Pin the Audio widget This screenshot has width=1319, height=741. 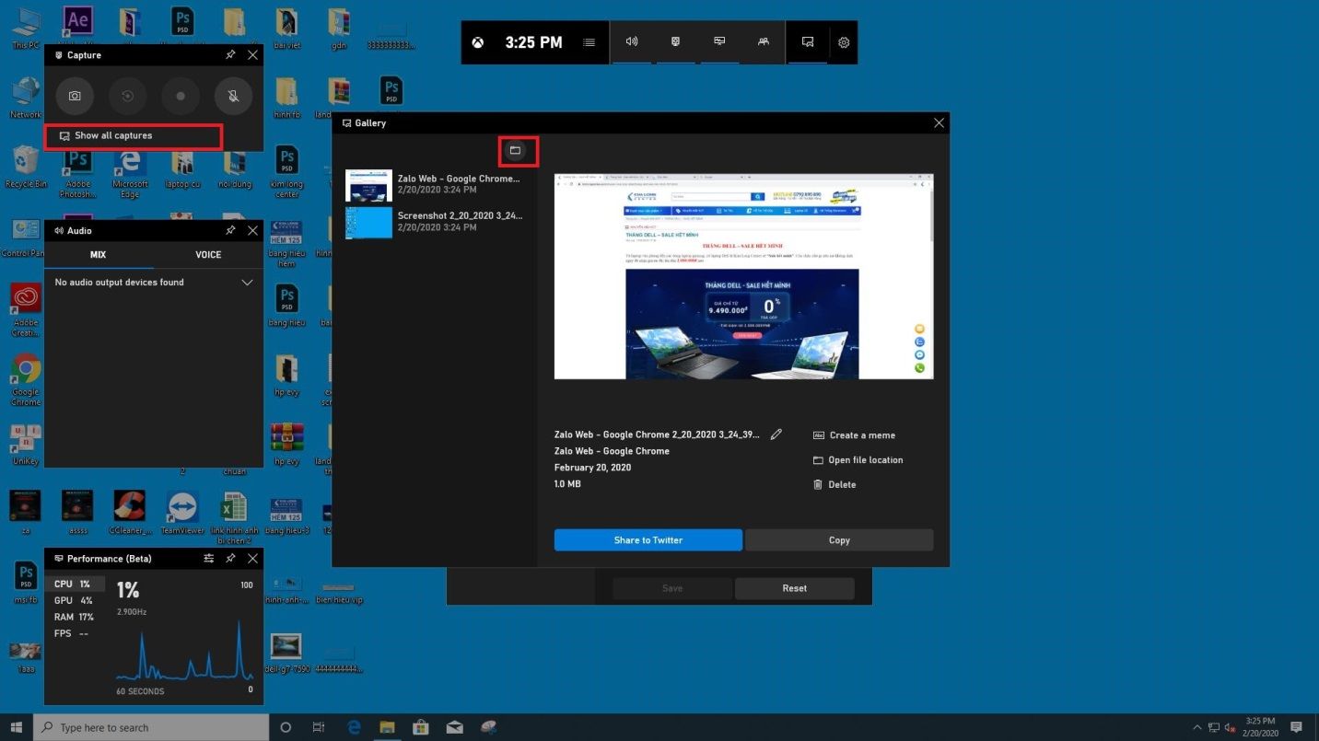coord(230,231)
